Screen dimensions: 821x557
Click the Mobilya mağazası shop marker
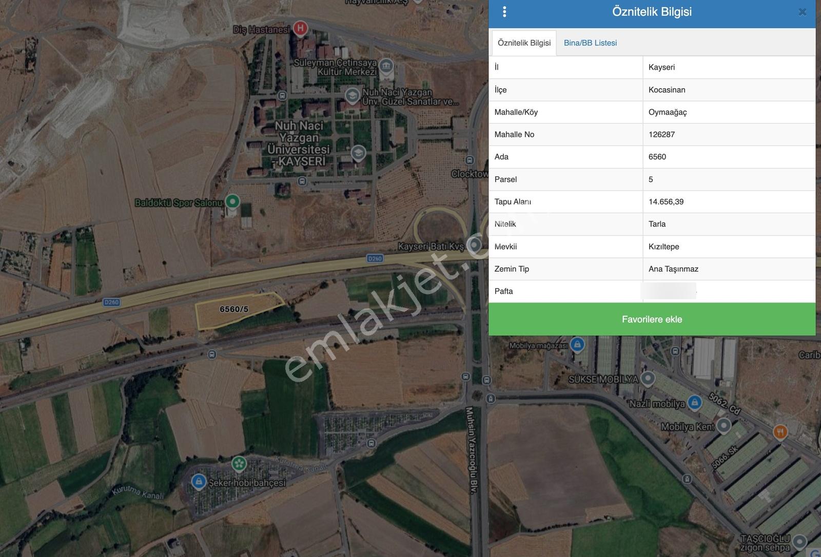click(577, 344)
